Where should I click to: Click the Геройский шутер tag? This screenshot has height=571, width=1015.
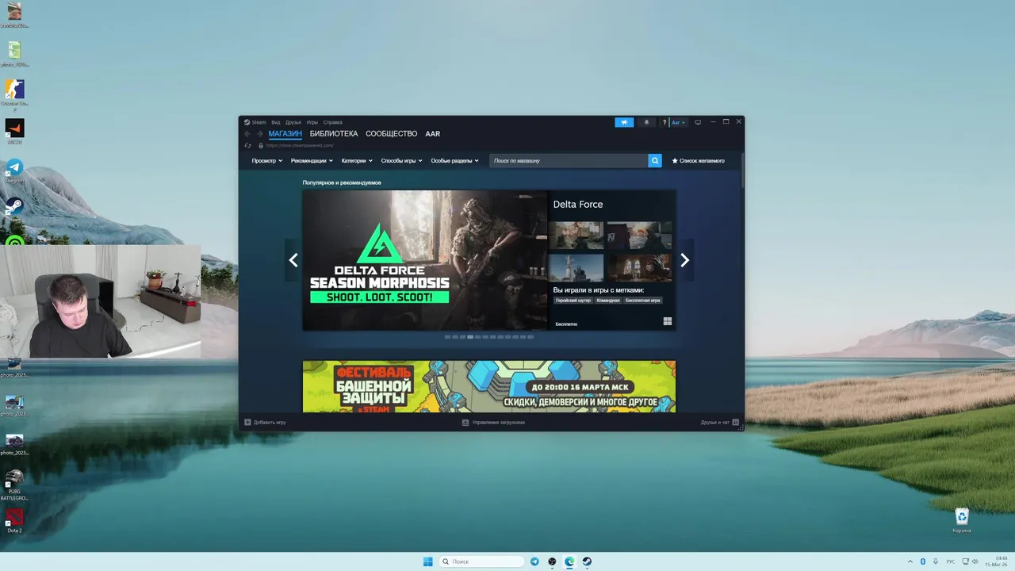pyautogui.click(x=573, y=301)
